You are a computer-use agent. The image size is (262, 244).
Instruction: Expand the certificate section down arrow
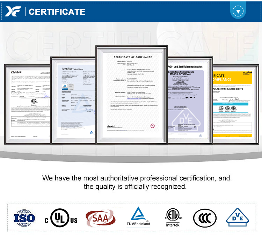(238, 11)
